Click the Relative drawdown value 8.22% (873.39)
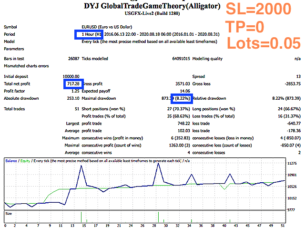 coord(286,98)
